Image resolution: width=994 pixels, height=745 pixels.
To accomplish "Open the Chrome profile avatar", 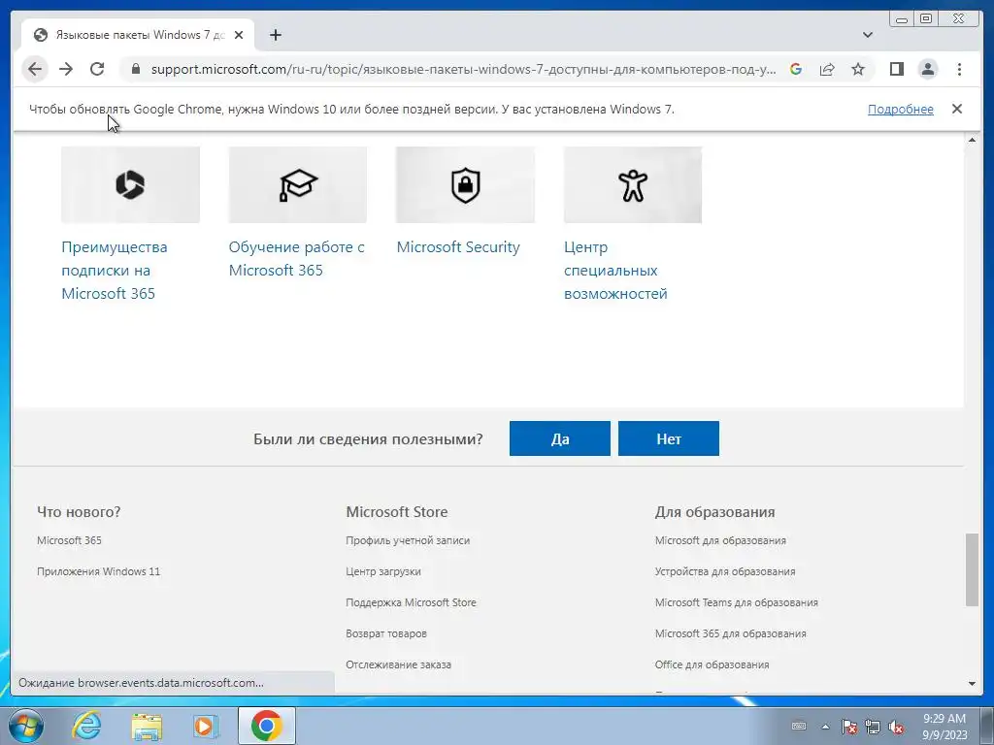I will point(927,69).
